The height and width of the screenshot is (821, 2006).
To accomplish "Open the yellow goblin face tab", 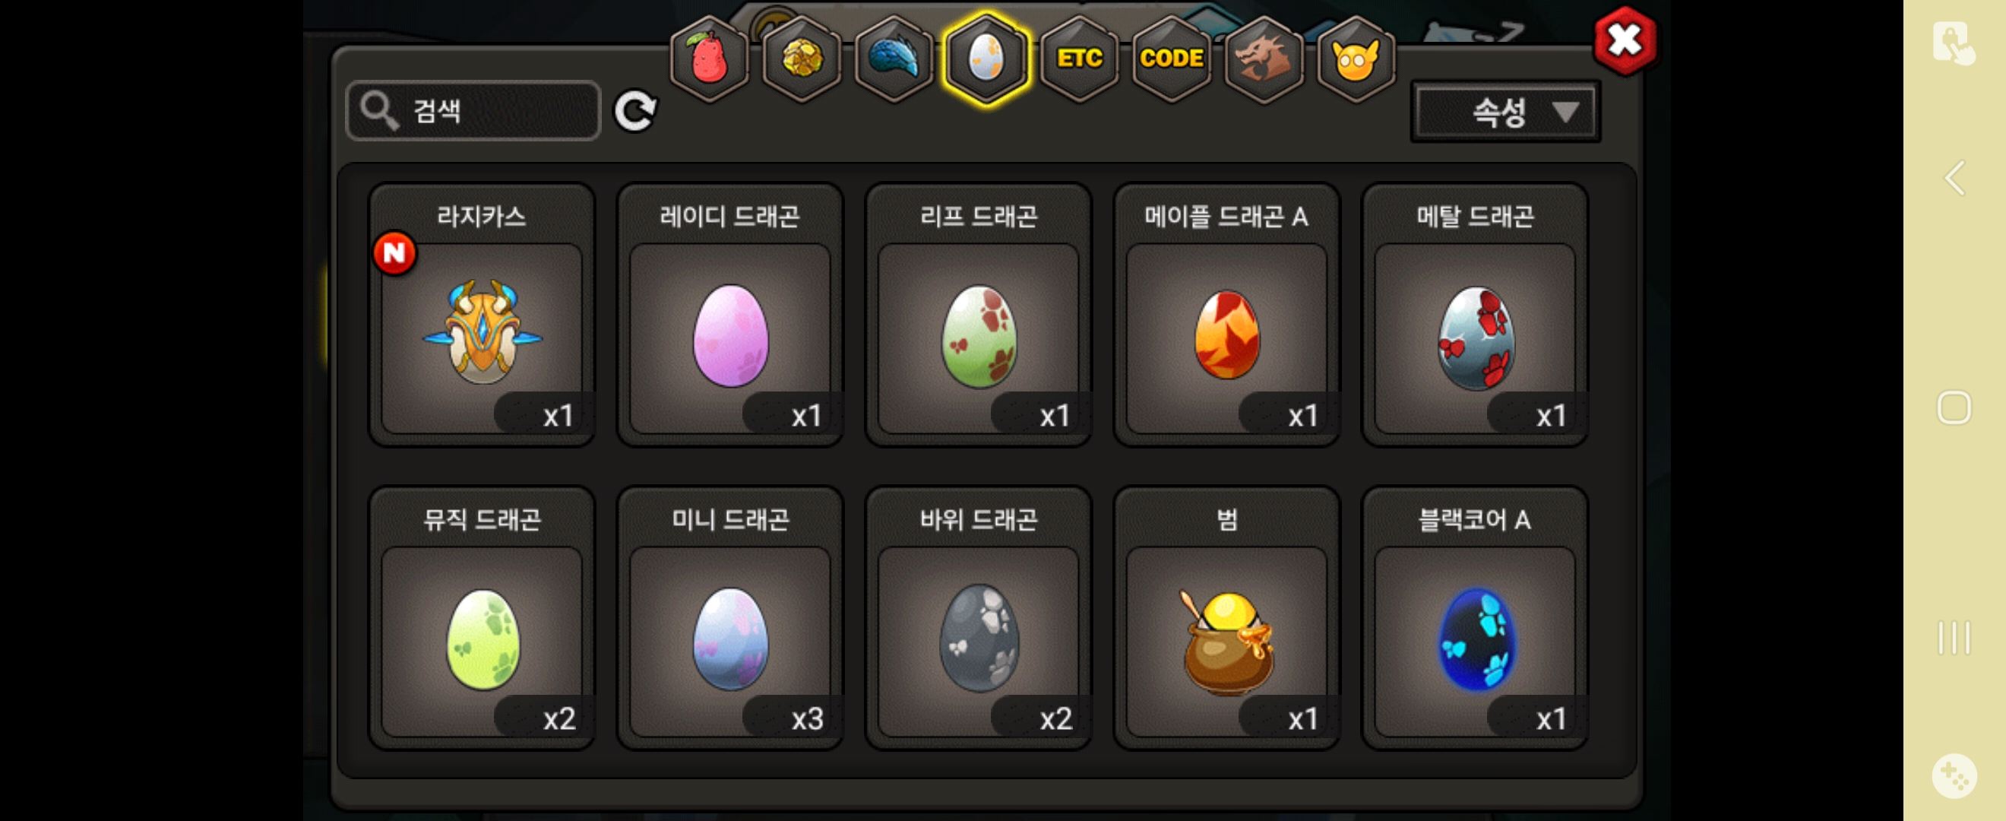I will pyautogui.click(x=1356, y=59).
